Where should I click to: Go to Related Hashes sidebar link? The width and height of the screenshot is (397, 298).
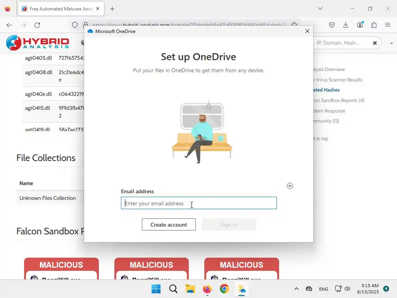click(x=326, y=90)
